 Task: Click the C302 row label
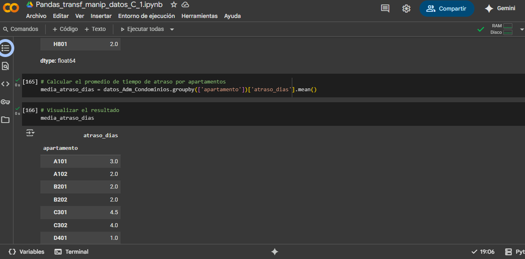pos(60,225)
